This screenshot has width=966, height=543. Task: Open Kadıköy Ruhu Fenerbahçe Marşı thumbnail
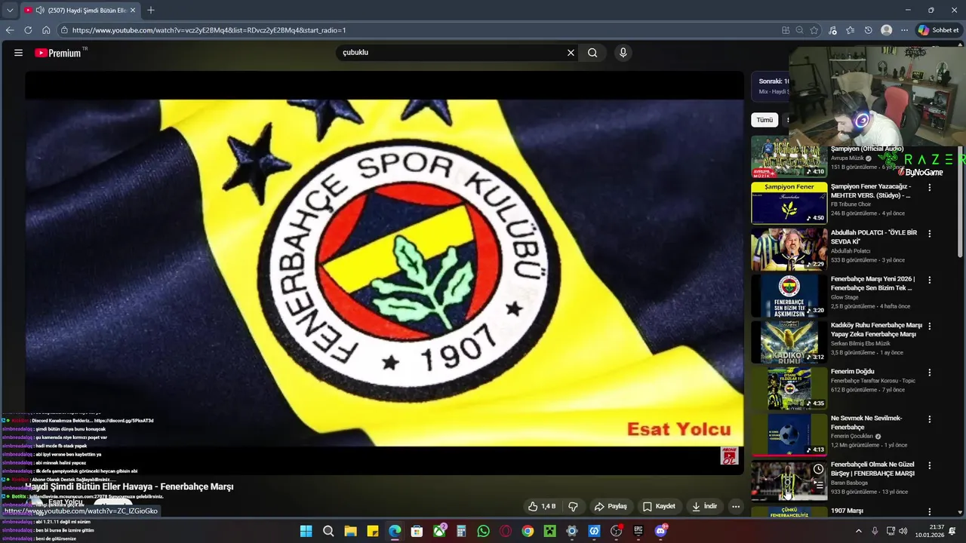click(789, 342)
